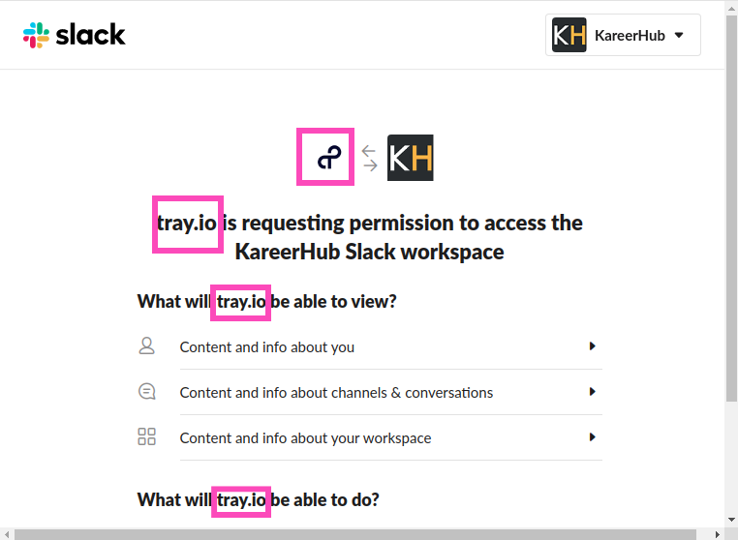Image resolution: width=738 pixels, height=540 pixels.
Task: Click the two-way arrows icon between logos
Action: coord(369,158)
